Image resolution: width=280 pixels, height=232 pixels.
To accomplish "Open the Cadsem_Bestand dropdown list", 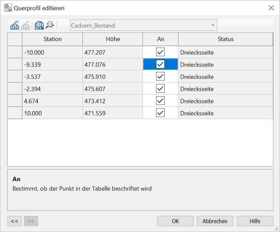I will click(x=213, y=25).
